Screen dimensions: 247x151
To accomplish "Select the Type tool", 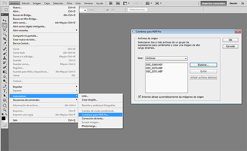I will pos(5,91).
